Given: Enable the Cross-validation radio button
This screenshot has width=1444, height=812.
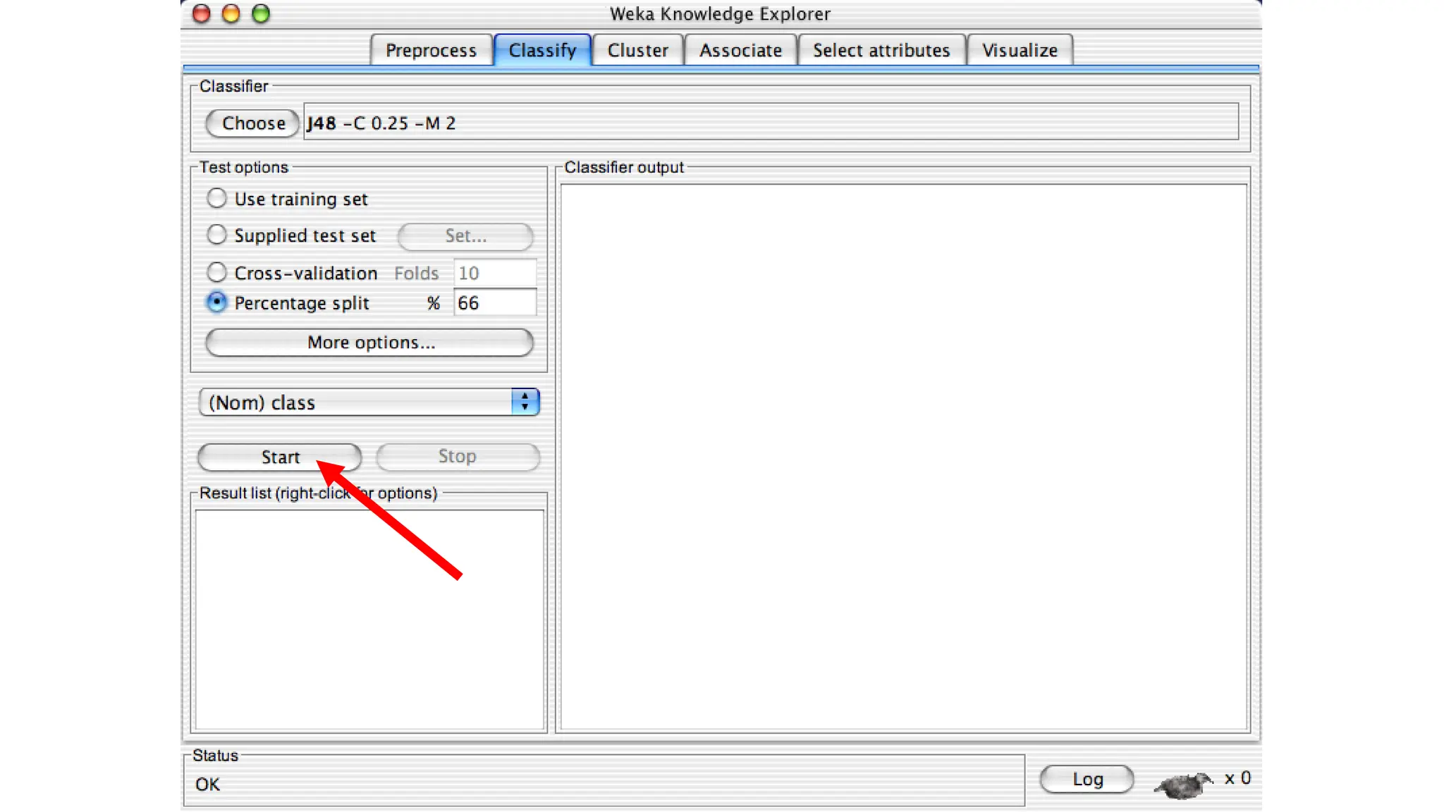Looking at the screenshot, I should point(217,272).
